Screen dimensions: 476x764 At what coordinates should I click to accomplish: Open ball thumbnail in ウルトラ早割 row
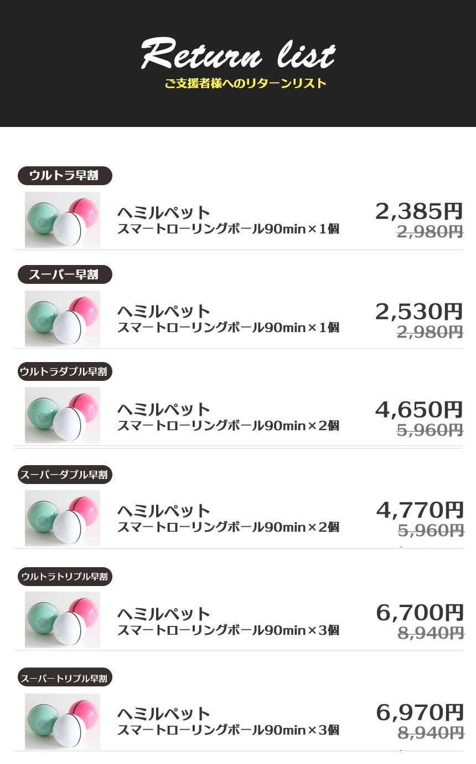[63, 220]
